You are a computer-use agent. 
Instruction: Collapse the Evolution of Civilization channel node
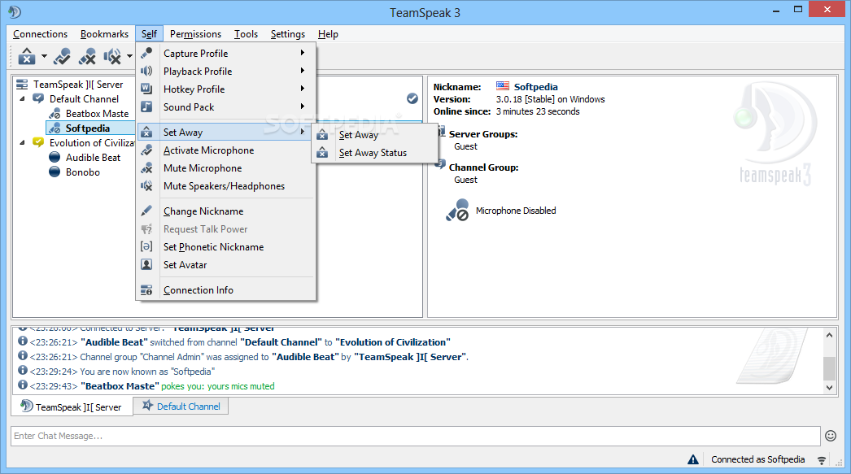point(22,142)
